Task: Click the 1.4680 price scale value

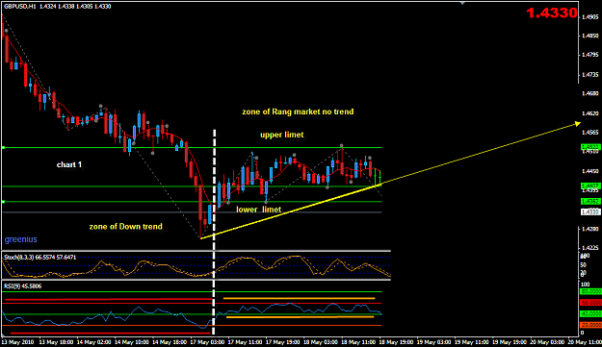Action: (590, 93)
